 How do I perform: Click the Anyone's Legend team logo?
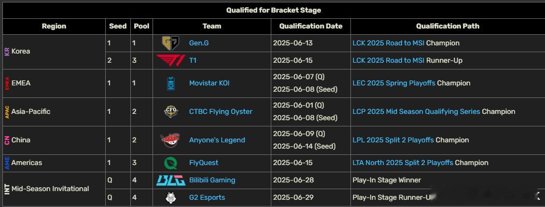[171, 140]
